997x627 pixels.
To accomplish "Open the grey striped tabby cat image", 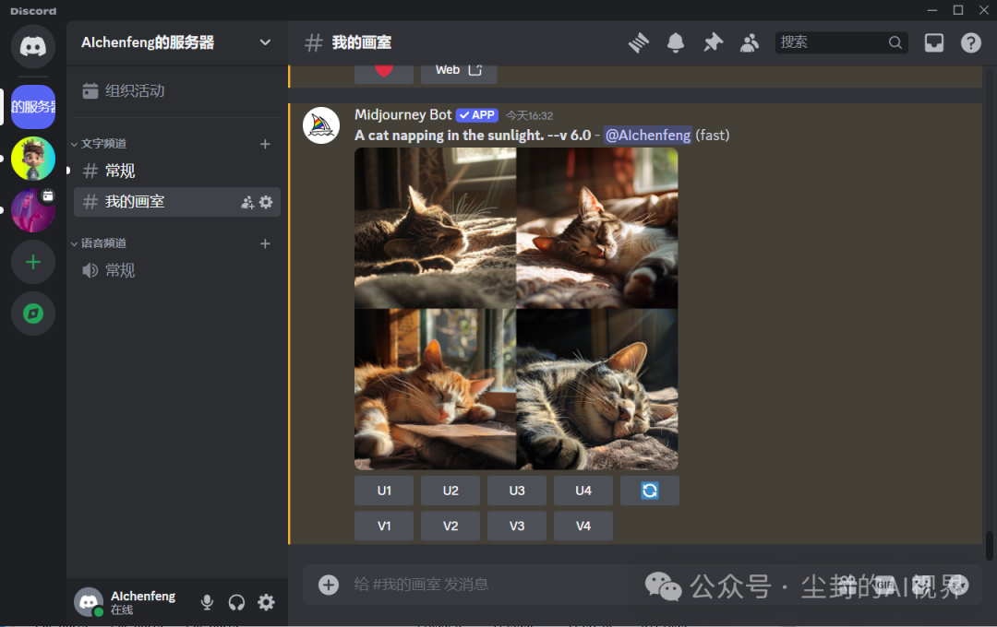I will [x=597, y=389].
